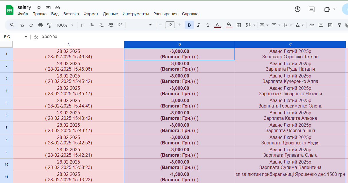Redo the last action
348x183 pixels.
click(31, 25)
